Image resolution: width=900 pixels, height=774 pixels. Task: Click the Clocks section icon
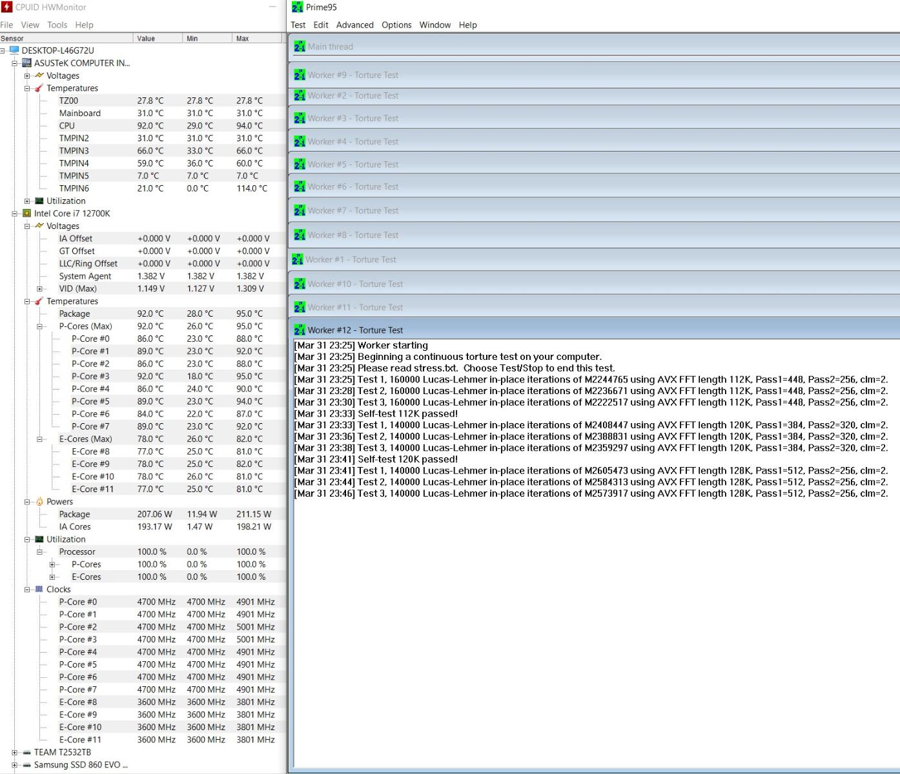39,590
